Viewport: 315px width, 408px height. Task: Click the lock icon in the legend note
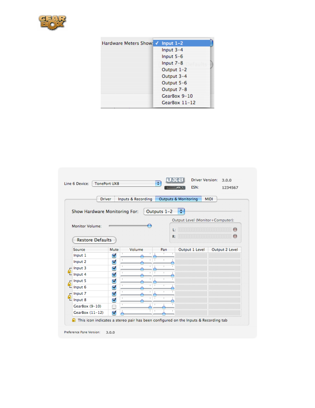[x=74, y=320]
